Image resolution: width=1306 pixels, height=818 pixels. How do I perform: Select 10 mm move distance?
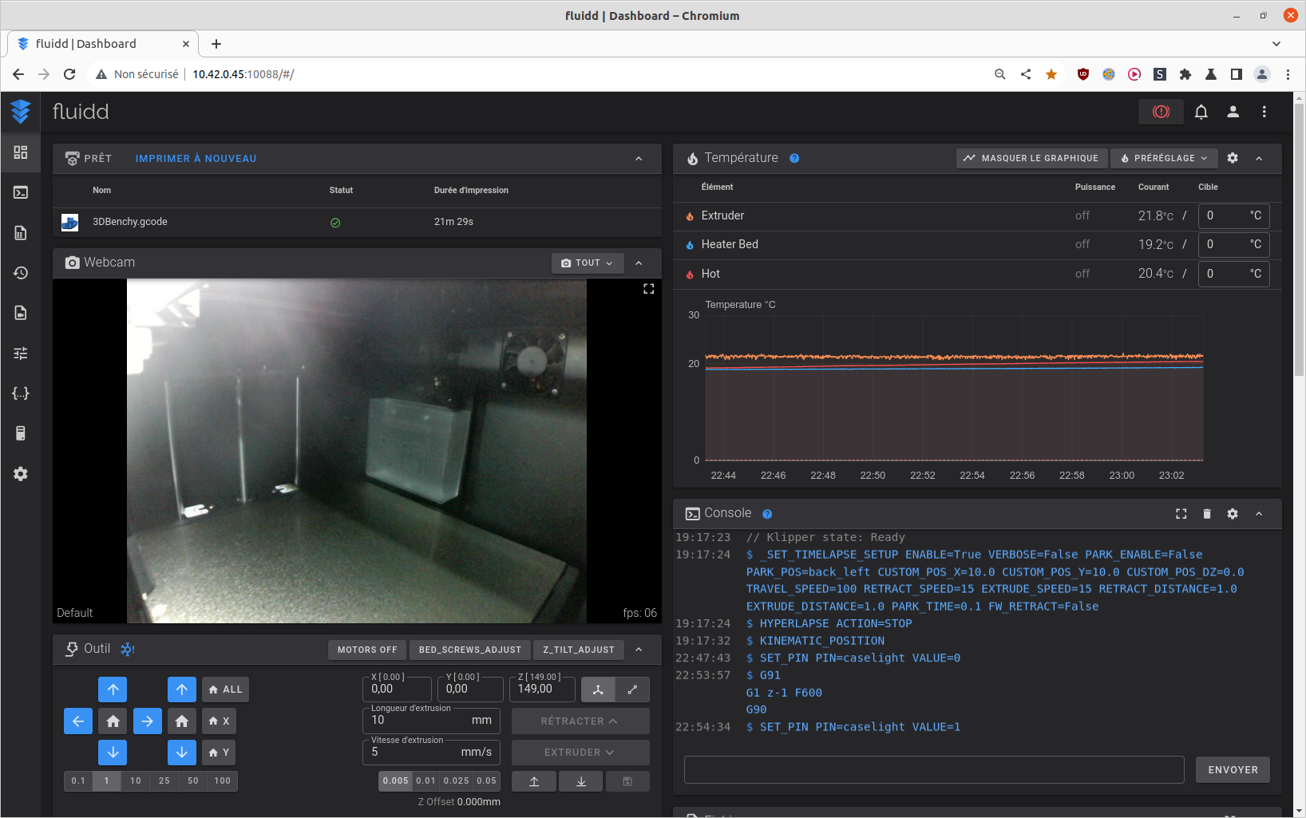click(136, 780)
